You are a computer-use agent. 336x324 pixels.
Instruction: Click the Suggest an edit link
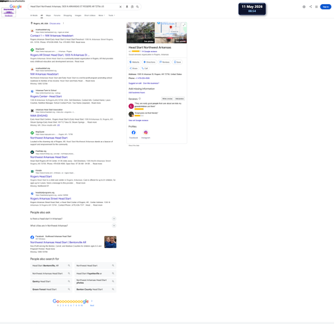click(135, 83)
